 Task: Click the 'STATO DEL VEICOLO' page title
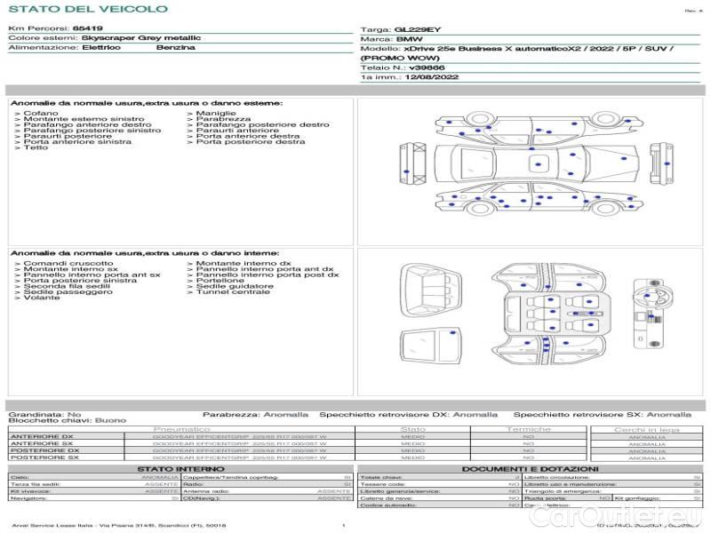[x=87, y=10]
